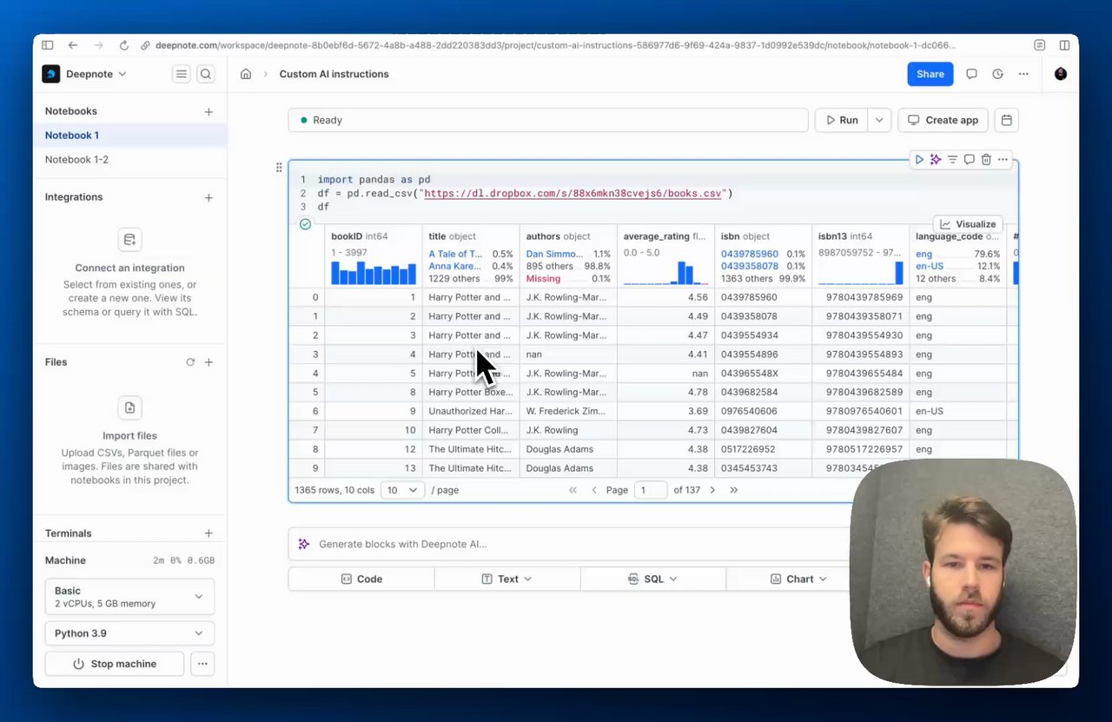1112x722 pixels.
Task: Open the Basic machine type dropdown
Action: click(129, 597)
